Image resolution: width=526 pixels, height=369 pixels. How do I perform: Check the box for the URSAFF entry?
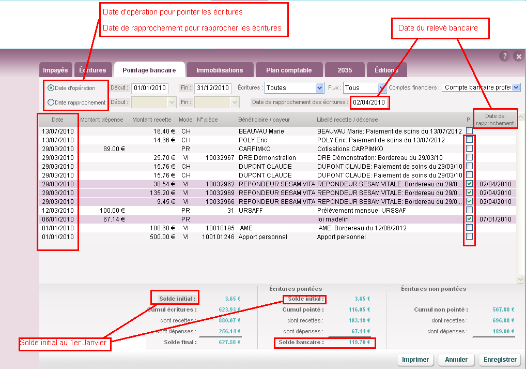(x=469, y=210)
